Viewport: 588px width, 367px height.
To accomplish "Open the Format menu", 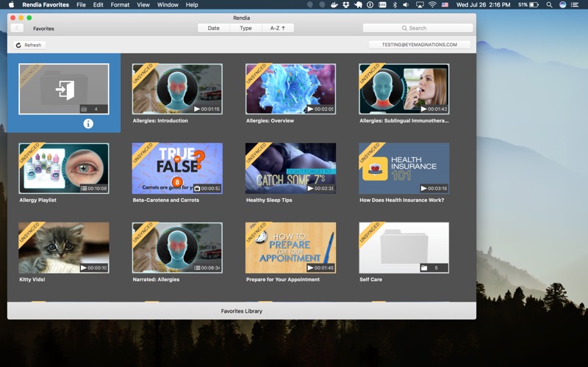I will [120, 5].
